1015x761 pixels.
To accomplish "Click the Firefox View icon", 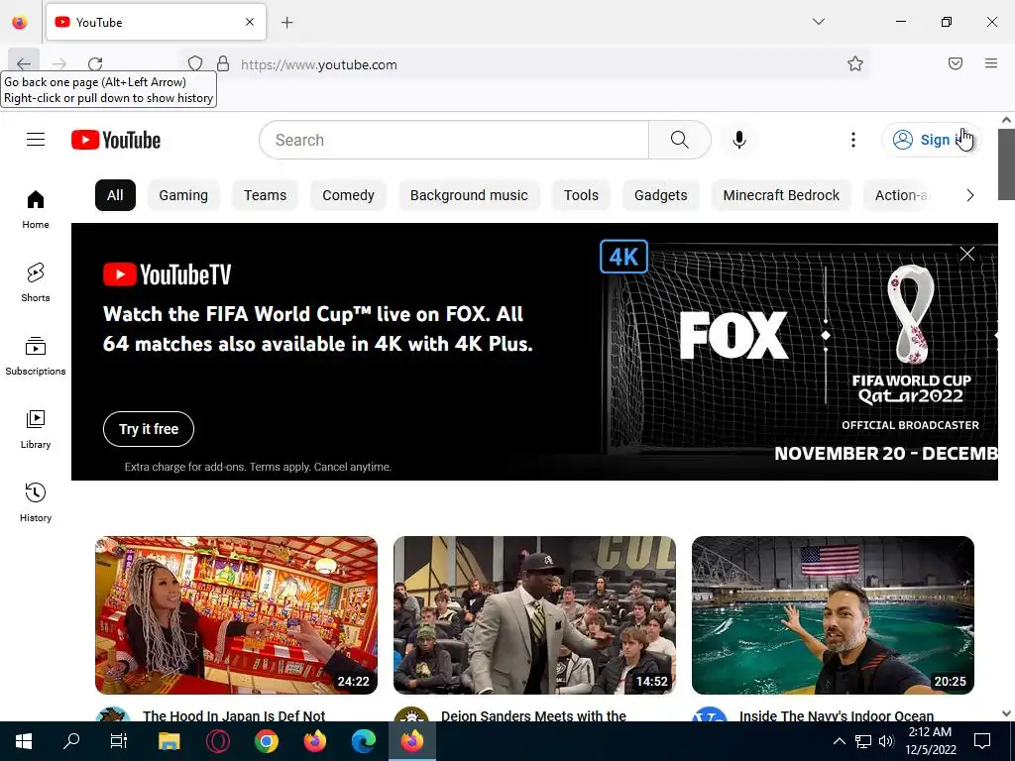I will pos(20,22).
